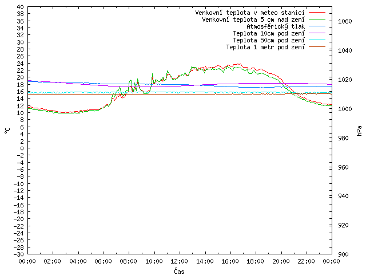The image size is (366, 275).
Task: Click the '10' temperature axis label
Action: coord(21,113)
